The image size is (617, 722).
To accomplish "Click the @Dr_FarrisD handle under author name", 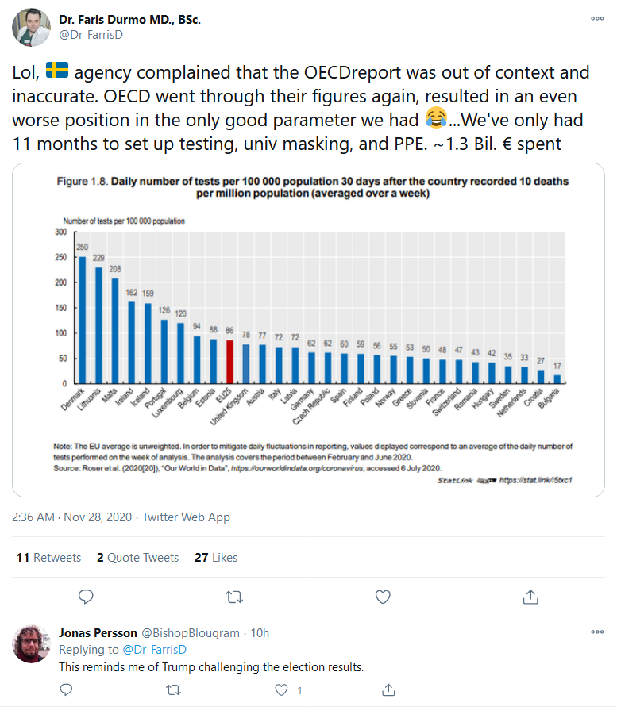I will (91, 34).
